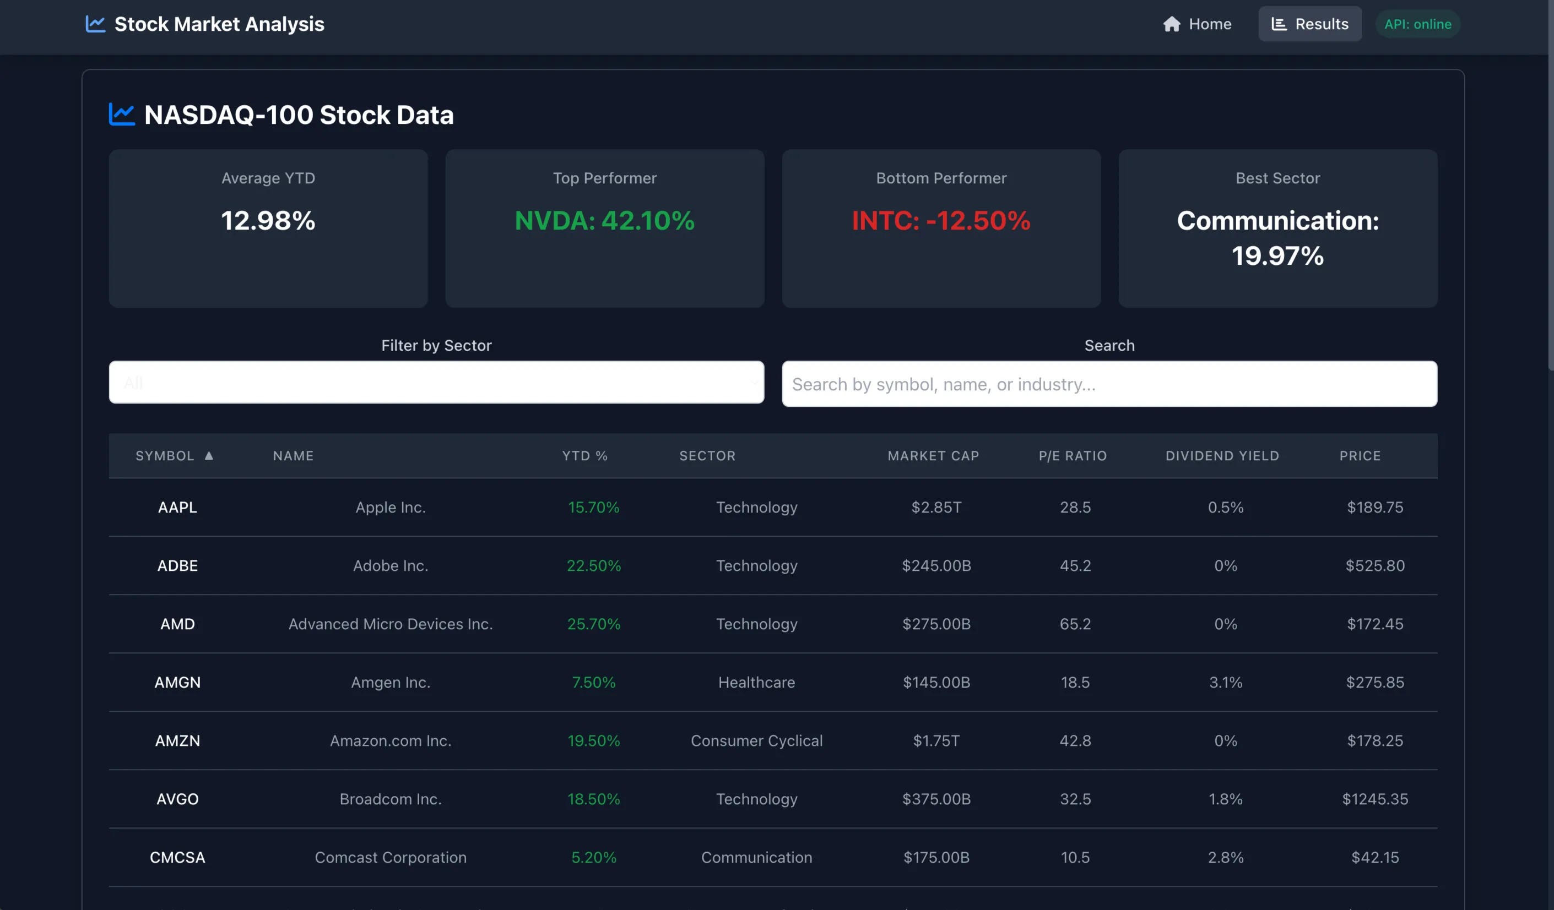
Task: Select the AAPL Apple Inc. row
Action: click(389, 507)
